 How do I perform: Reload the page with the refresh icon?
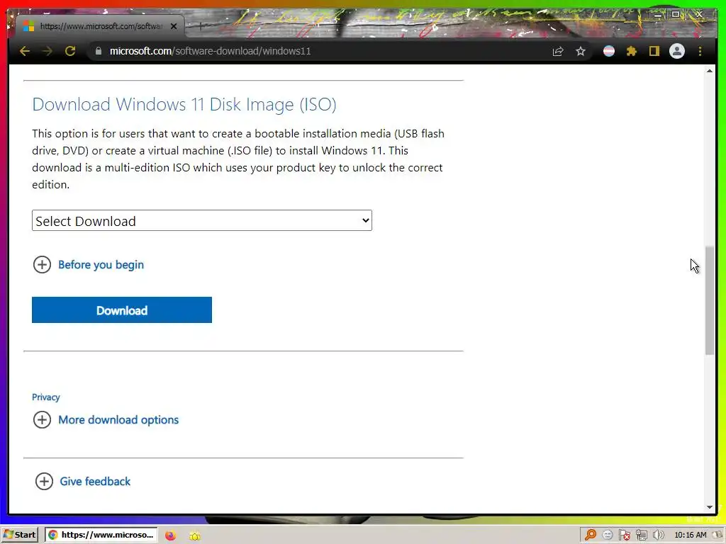click(70, 51)
